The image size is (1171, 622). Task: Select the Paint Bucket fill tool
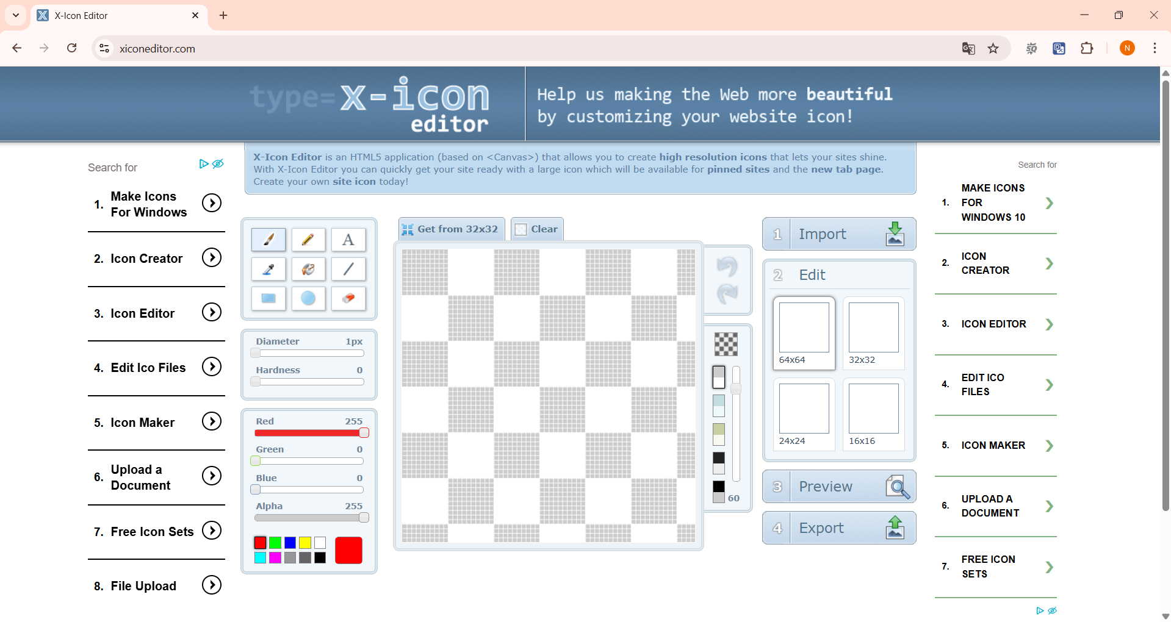tap(308, 269)
